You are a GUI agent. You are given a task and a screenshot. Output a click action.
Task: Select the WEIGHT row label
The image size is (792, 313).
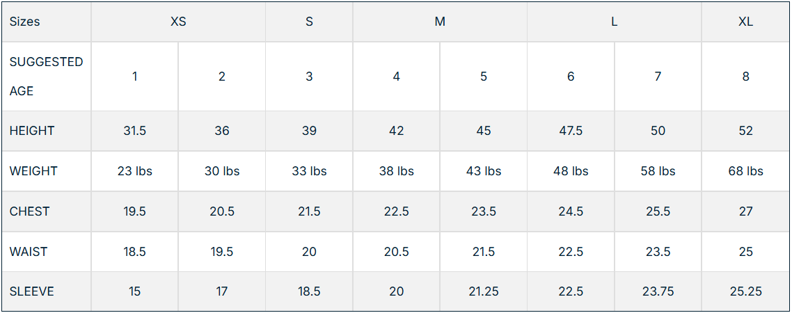tap(33, 171)
